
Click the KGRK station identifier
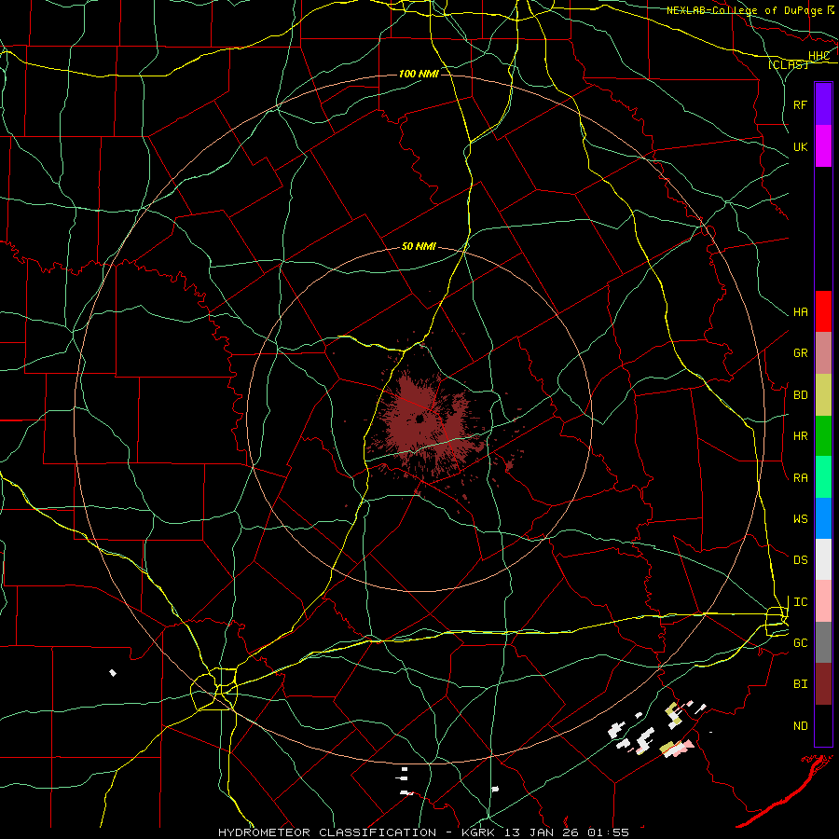480,832
